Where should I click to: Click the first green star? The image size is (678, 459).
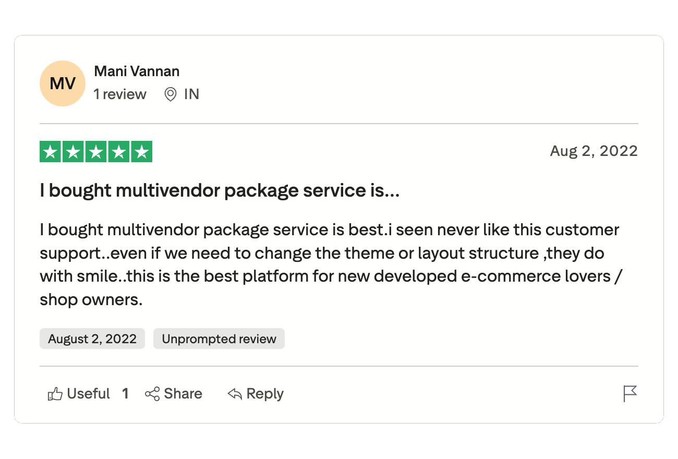click(51, 152)
